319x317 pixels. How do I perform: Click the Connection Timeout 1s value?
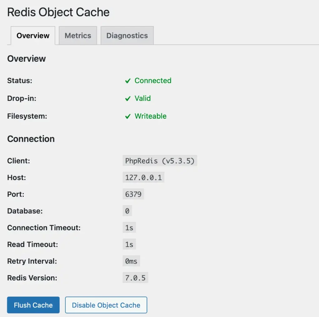click(x=129, y=228)
